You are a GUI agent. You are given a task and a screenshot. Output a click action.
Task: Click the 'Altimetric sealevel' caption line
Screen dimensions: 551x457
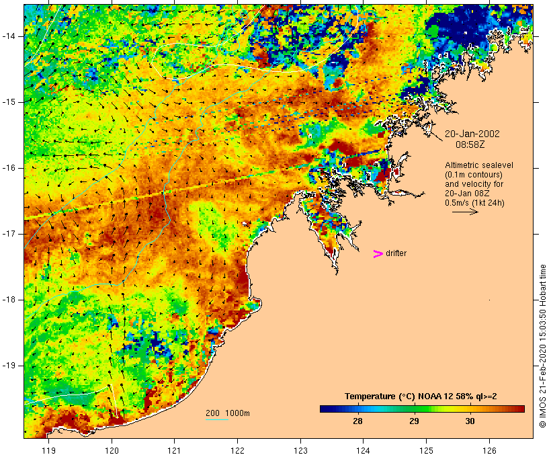tap(479, 165)
